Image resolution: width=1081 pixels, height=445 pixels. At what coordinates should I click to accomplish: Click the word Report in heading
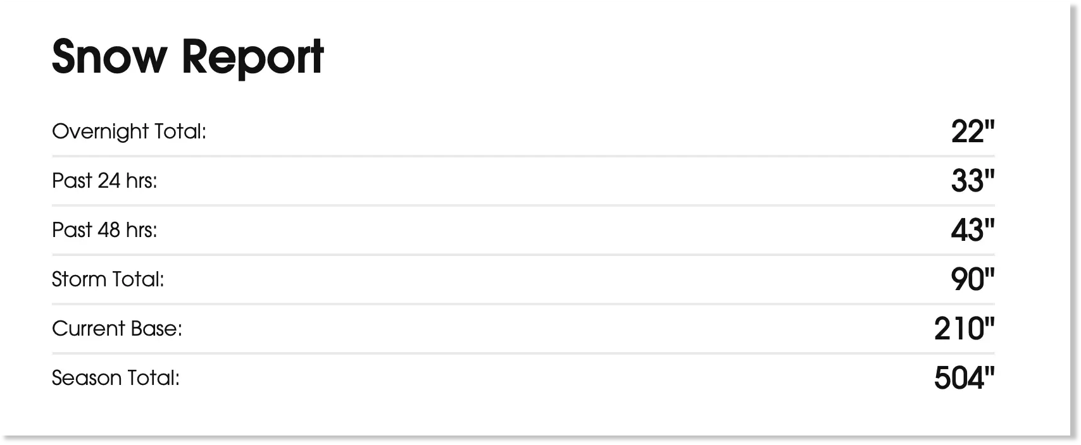[x=253, y=58]
